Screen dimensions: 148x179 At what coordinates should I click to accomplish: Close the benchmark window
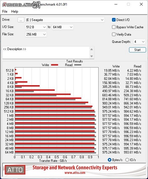(141, 4)
